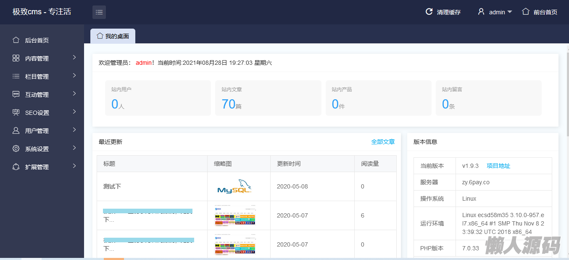
Task: Open the admin dropdown arrow
Action: [510, 12]
